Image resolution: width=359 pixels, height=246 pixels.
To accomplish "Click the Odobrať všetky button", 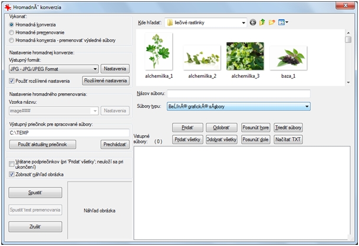I will [x=222, y=139].
